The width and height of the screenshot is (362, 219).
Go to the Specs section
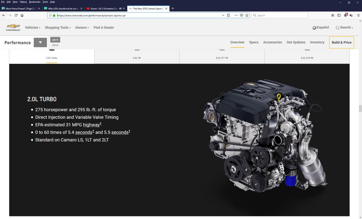(254, 42)
